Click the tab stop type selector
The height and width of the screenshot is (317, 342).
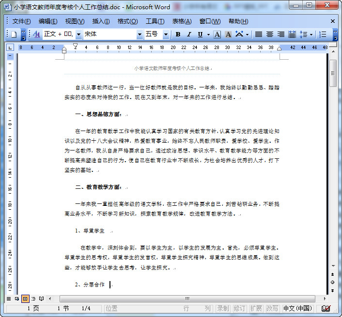10,47
